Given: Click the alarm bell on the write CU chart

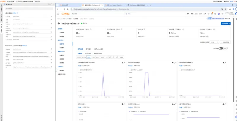Looking at the screenshot, I should coord(173,63).
